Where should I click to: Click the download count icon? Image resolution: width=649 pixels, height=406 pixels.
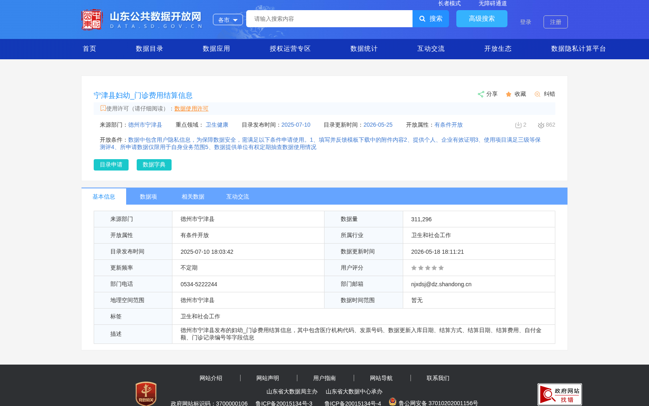[518, 125]
